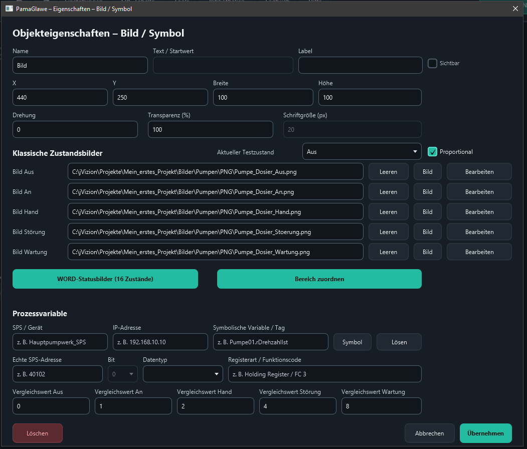This screenshot has width=527, height=449.
Task: Open WORD-Statusbilder (16 Zustände)
Action: [105, 279]
